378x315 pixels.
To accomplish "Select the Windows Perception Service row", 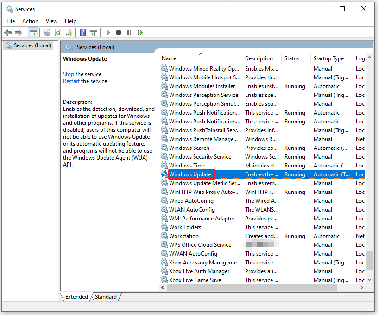I will (263, 95).
